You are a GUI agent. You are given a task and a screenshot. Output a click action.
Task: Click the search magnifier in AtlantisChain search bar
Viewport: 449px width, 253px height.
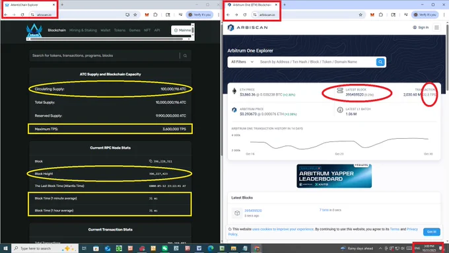click(x=186, y=55)
